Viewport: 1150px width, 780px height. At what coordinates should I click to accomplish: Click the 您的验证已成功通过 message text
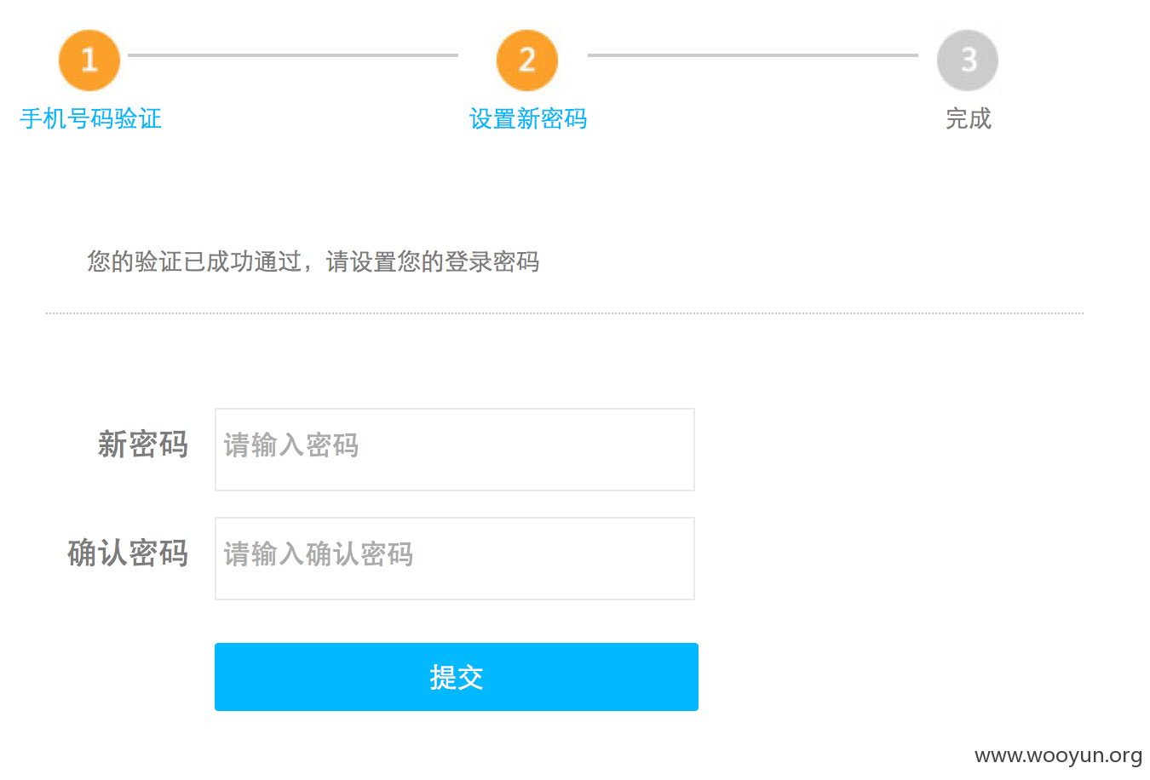coord(194,261)
